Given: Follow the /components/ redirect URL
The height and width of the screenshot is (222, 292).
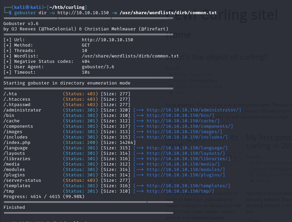Looking at the screenshot, I should 190,126.
